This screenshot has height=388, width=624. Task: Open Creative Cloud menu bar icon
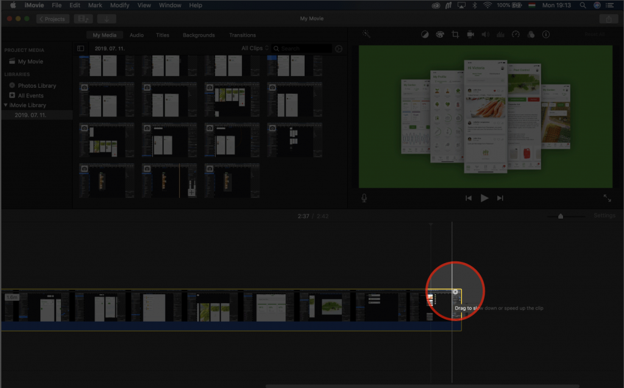pos(436,5)
